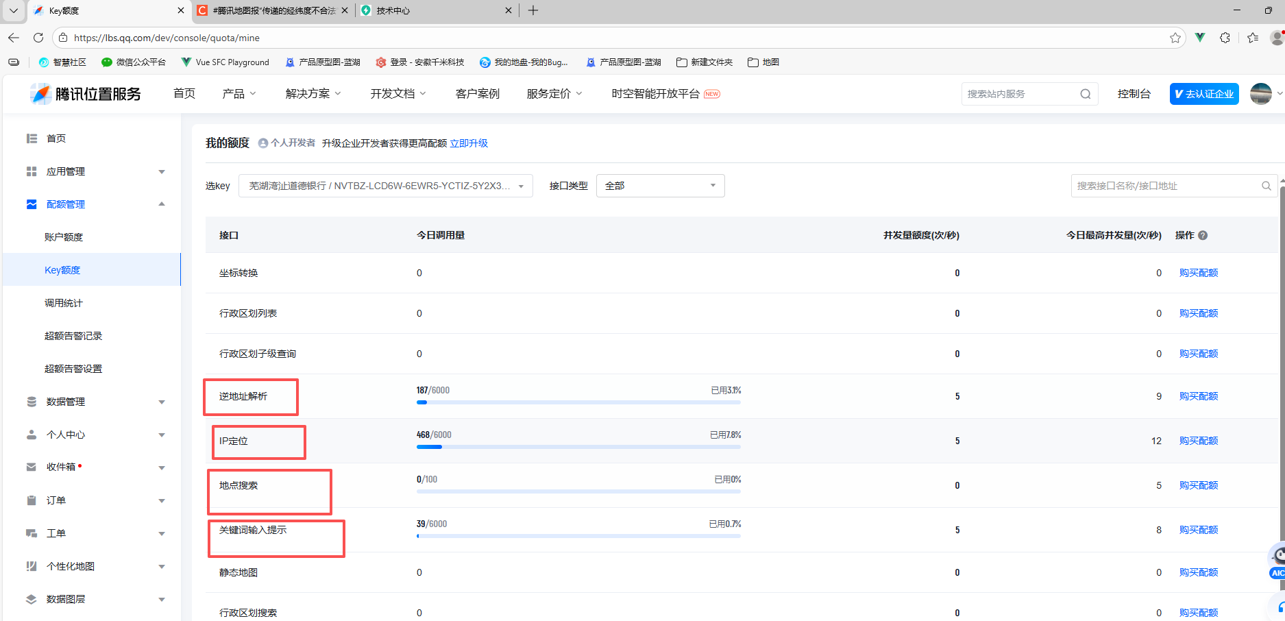Click the 立即升级 link

469,143
